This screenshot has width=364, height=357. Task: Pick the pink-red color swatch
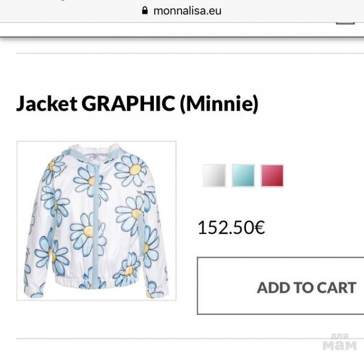(272, 176)
